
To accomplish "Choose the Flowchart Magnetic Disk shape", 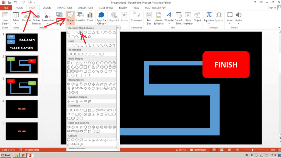I will 73,119.
